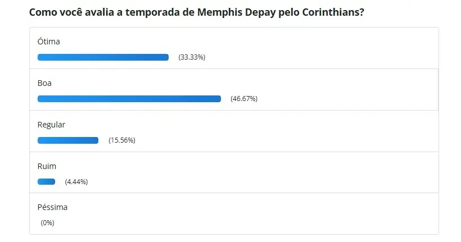Click the Ótima blue result bar
This screenshot has width=461, height=242.
(103, 57)
